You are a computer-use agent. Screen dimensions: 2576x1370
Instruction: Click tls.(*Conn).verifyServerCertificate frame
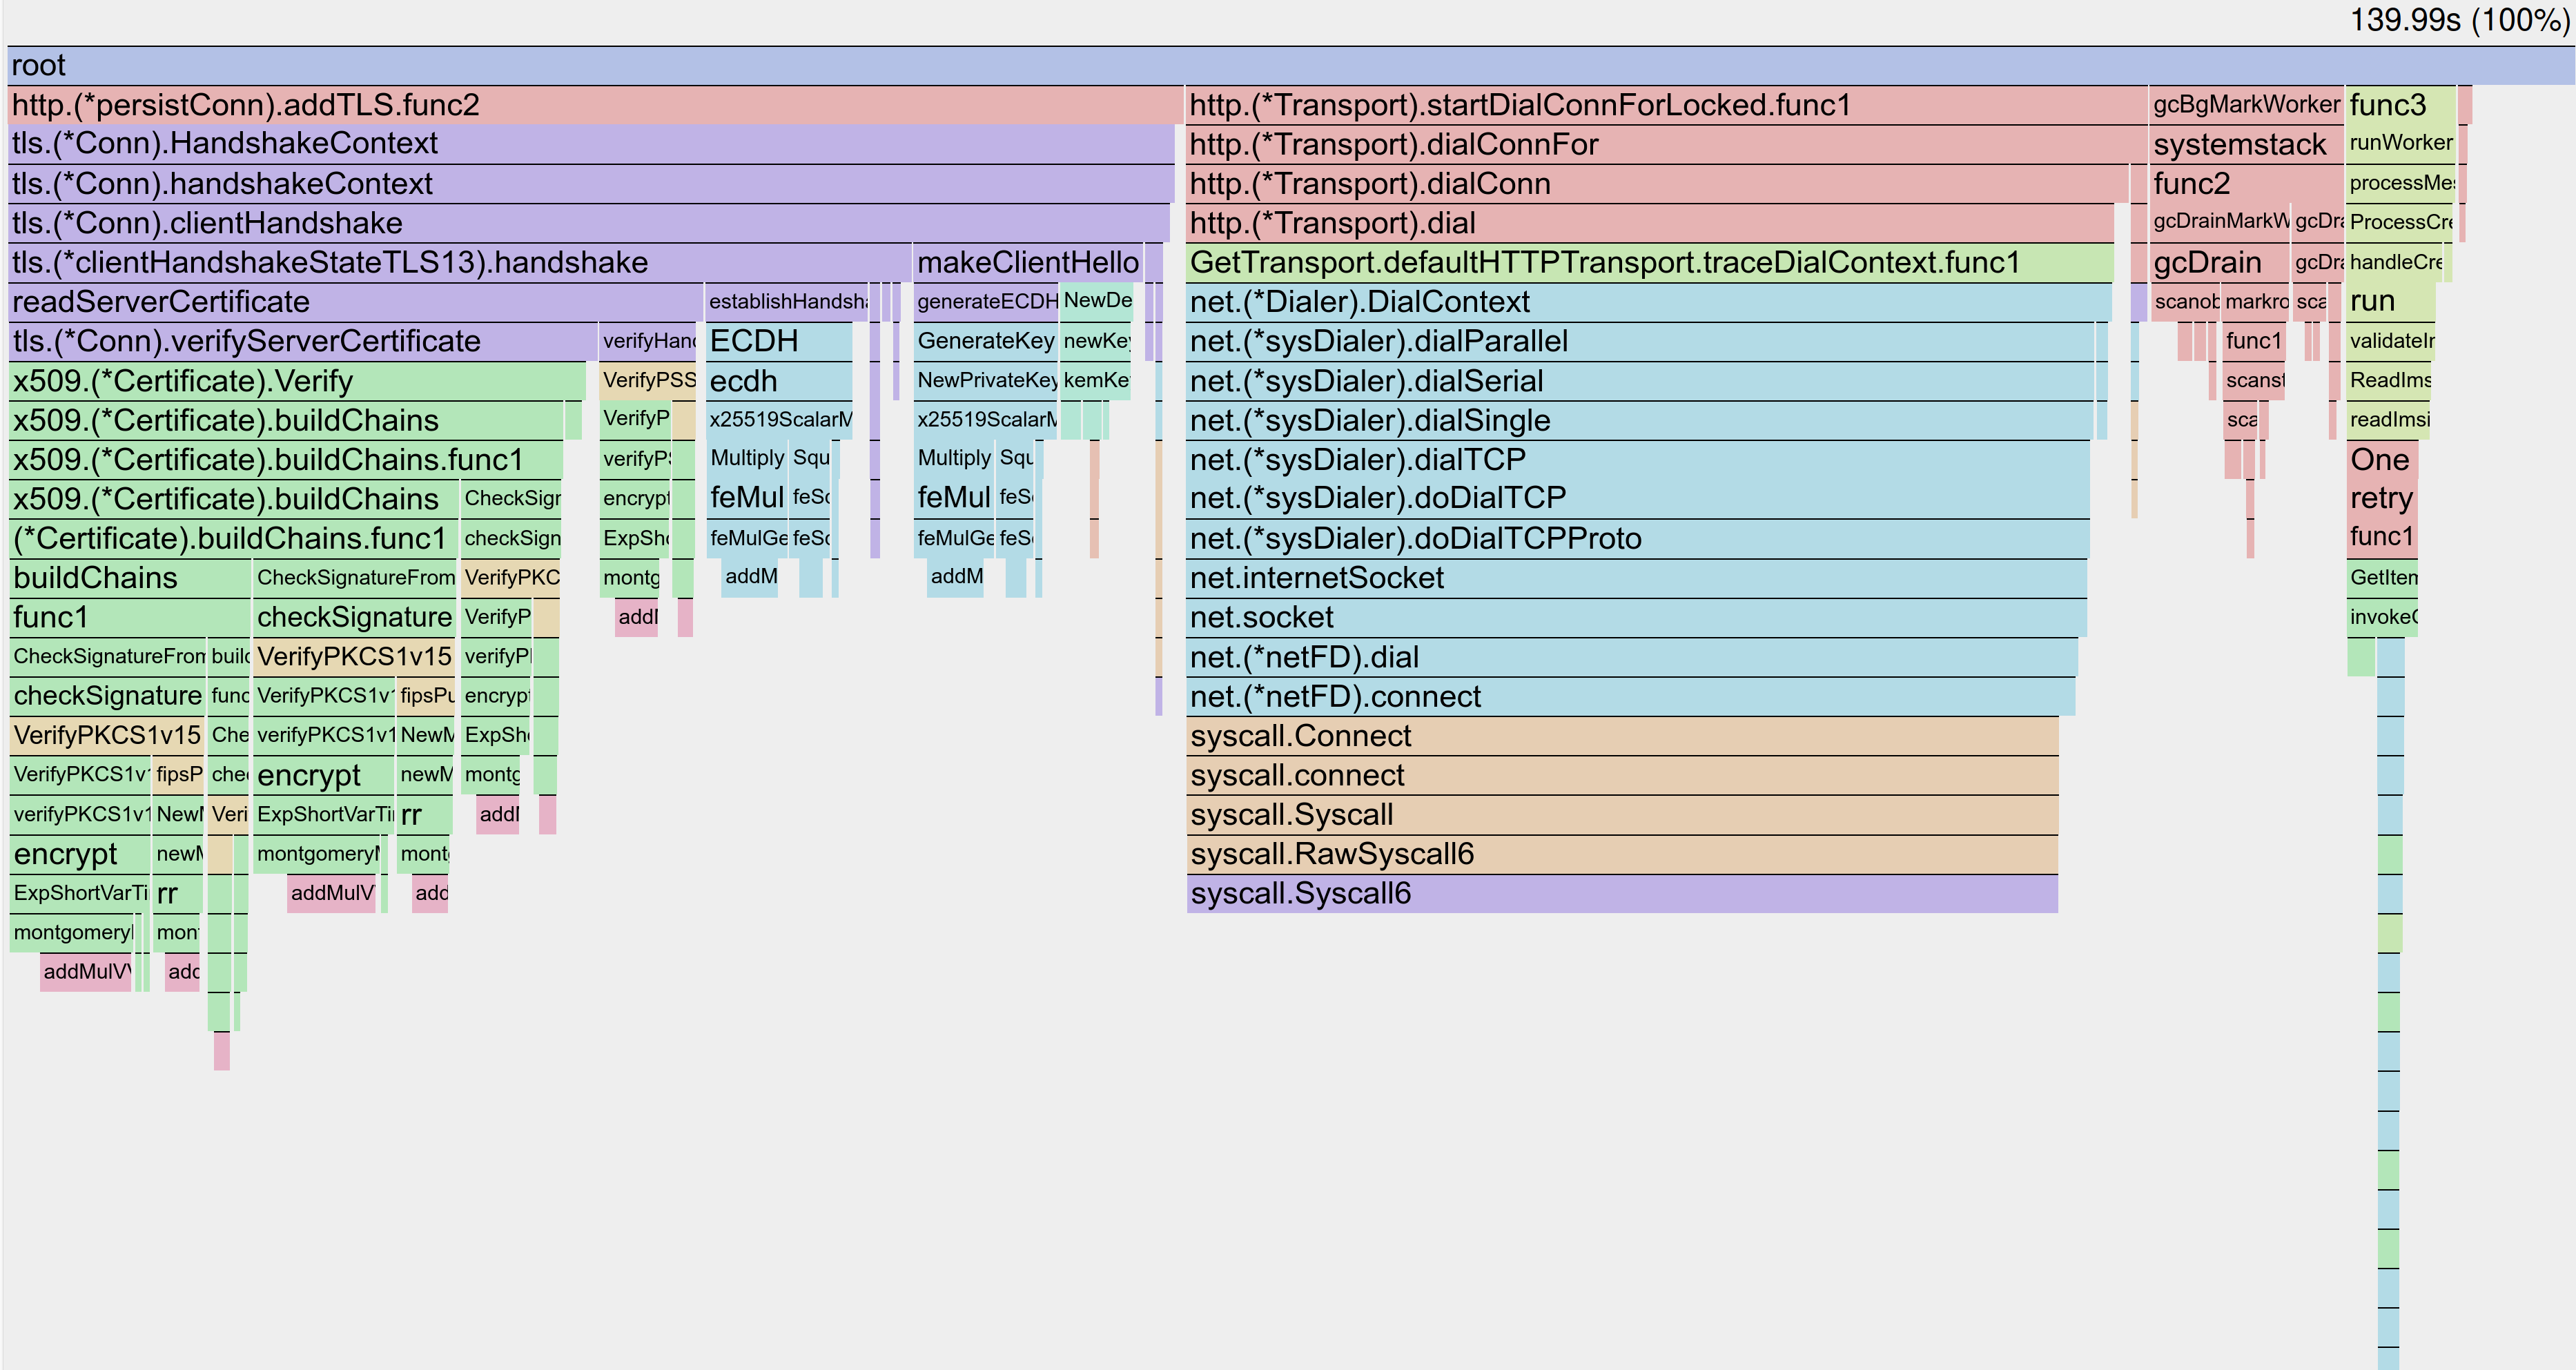(x=303, y=342)
